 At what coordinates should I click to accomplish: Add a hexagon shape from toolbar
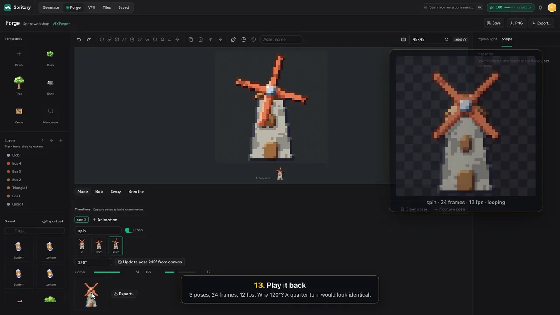155,39
